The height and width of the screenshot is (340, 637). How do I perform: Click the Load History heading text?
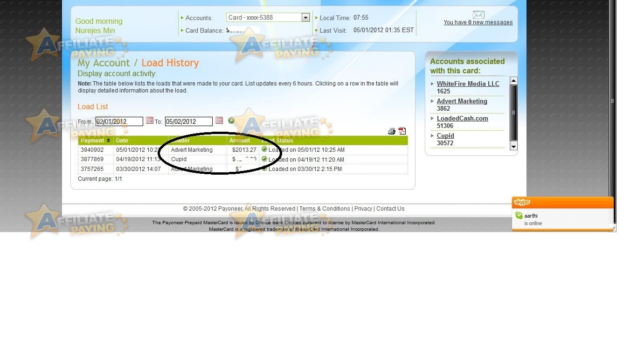point(170,63)
